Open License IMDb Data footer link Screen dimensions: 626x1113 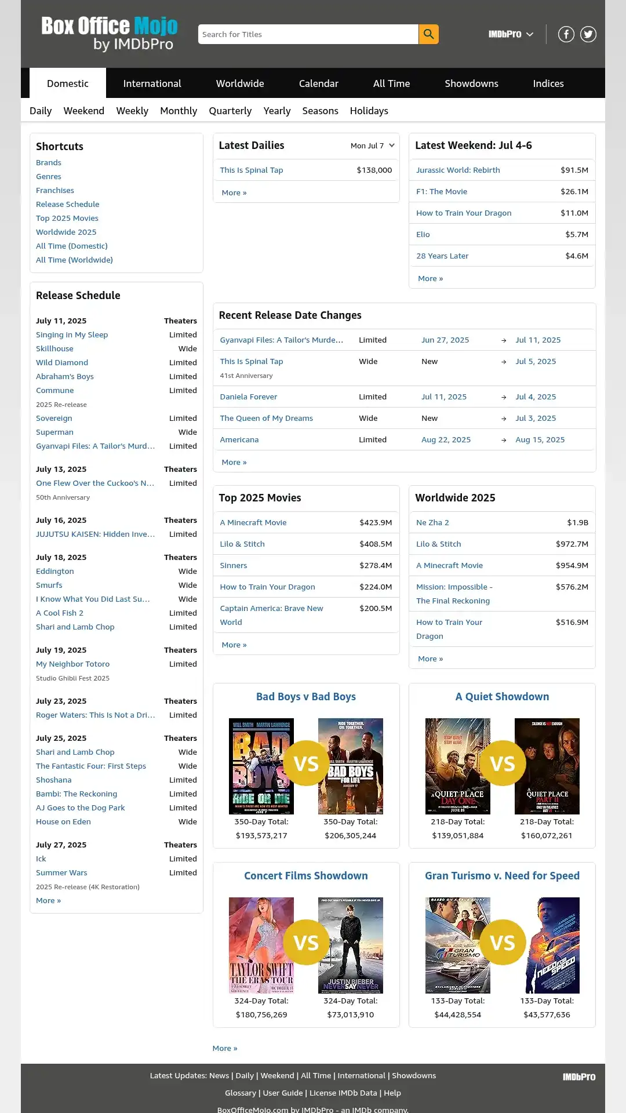click(343, 1093)
